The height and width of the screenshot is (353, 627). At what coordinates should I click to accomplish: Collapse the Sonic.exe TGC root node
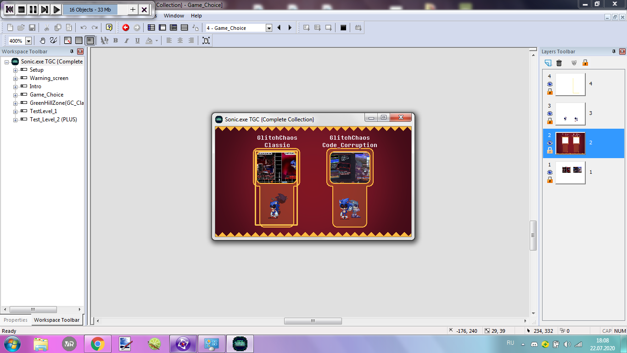click(7, 62)
